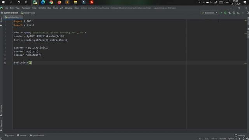249x140 pixels.
Task: Click the battery icon in system tray
Action: 207,2
